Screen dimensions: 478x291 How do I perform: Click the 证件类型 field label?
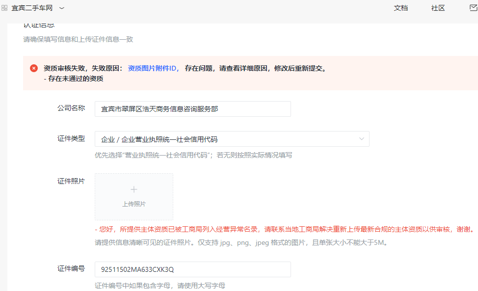coord(71,139)
